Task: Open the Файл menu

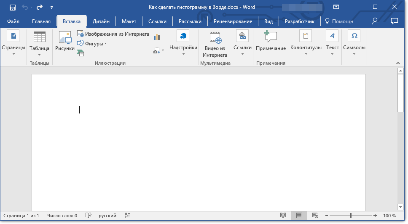Action: [13, 21]
